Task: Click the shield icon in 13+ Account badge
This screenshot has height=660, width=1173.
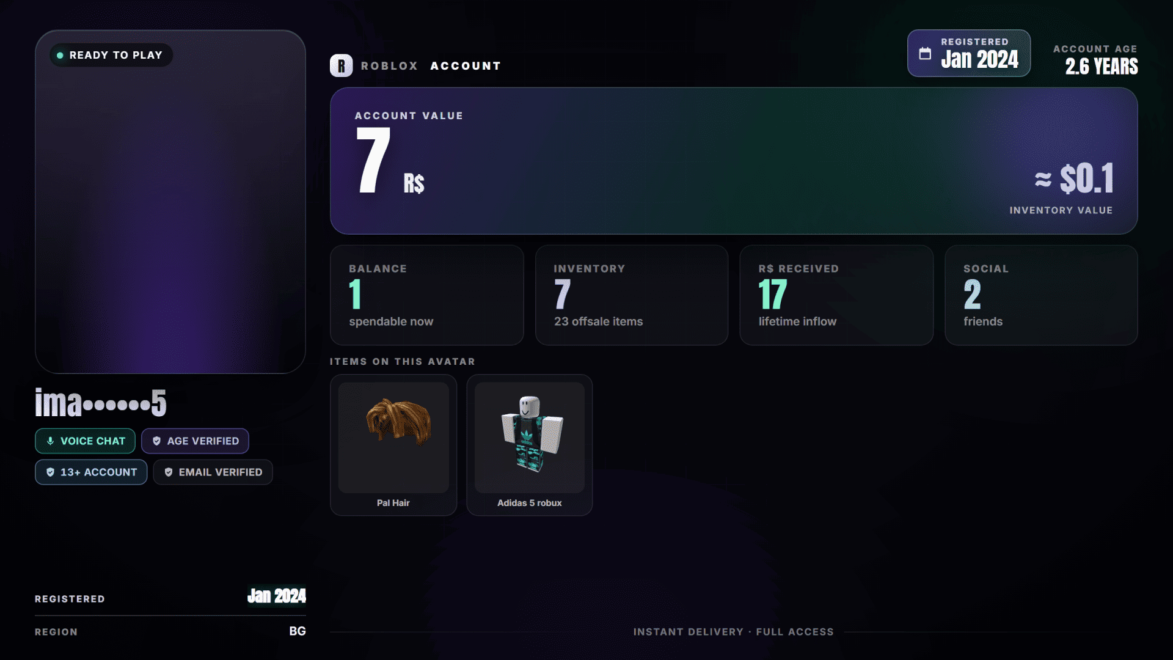Action: 50,472
